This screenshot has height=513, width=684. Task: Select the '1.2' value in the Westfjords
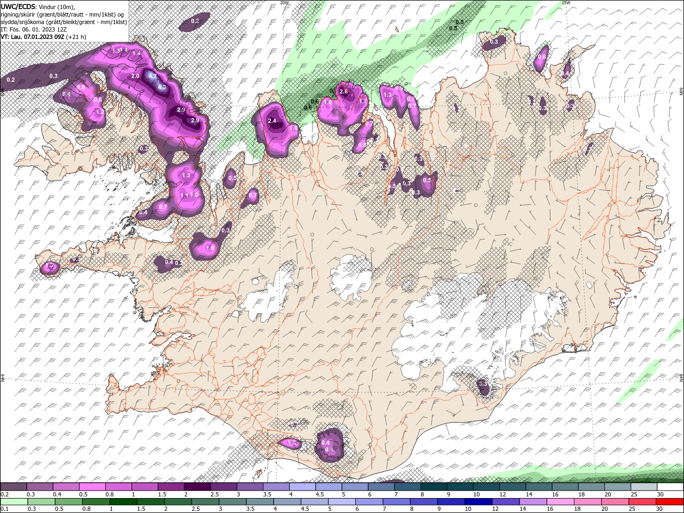pos(99,112)
